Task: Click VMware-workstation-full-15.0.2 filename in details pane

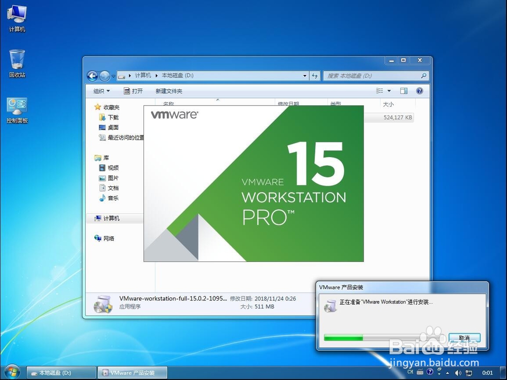Action: (173, 298)
